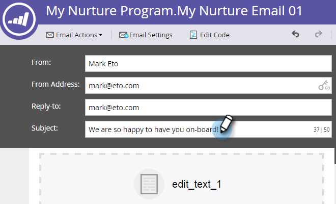Open the Email Actions dropdown arrow
This screenshot has width=336, height=204.
100,35
